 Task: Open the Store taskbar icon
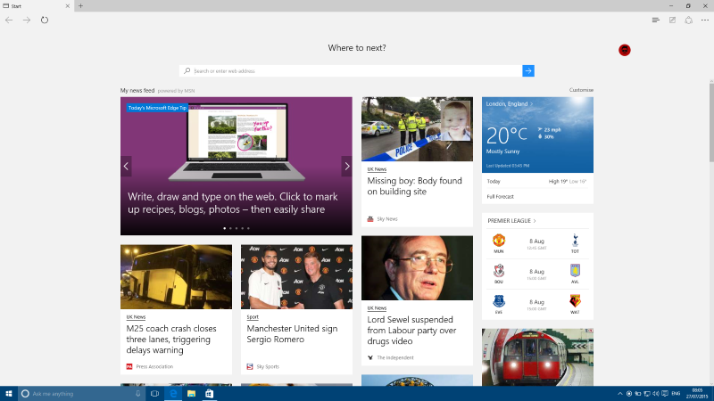209,394
